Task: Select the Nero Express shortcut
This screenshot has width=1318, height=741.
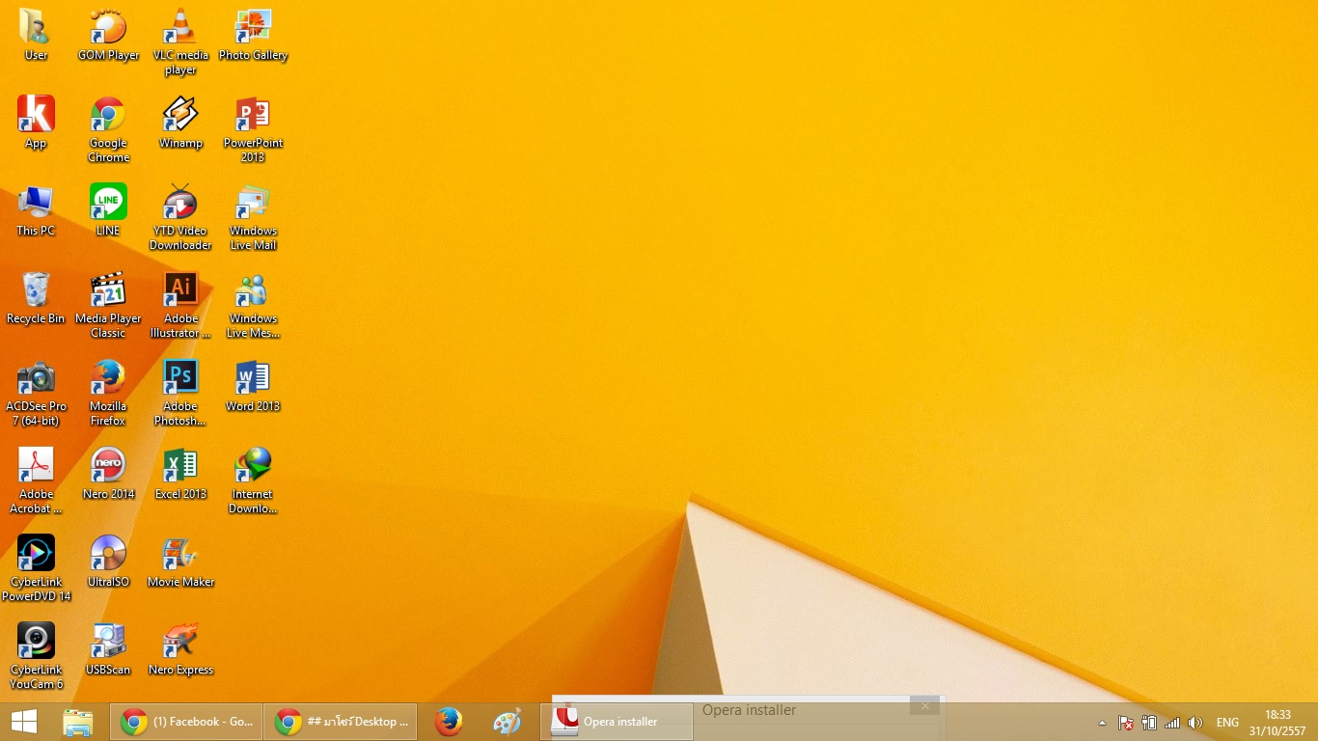Action: pyautogui.click(x=180, y=649)
